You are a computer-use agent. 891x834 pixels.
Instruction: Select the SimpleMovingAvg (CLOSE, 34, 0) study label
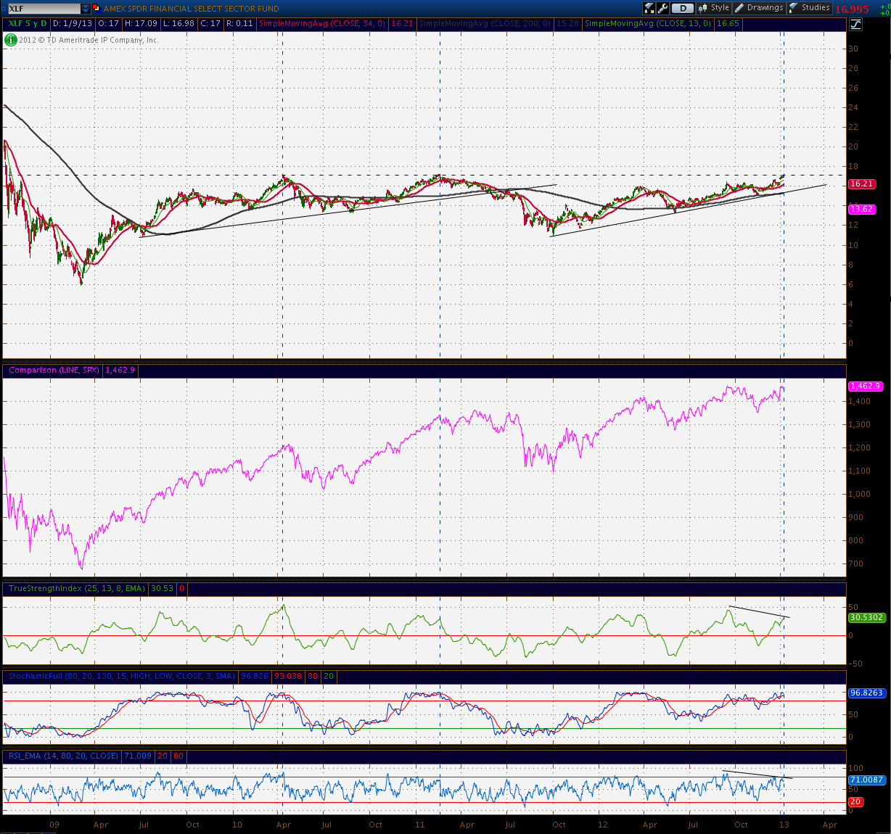pos(323,24)
